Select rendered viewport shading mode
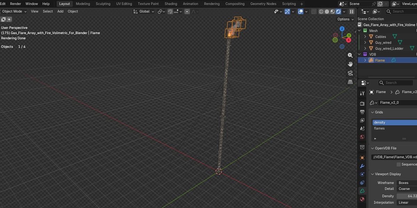 point(338,11)
